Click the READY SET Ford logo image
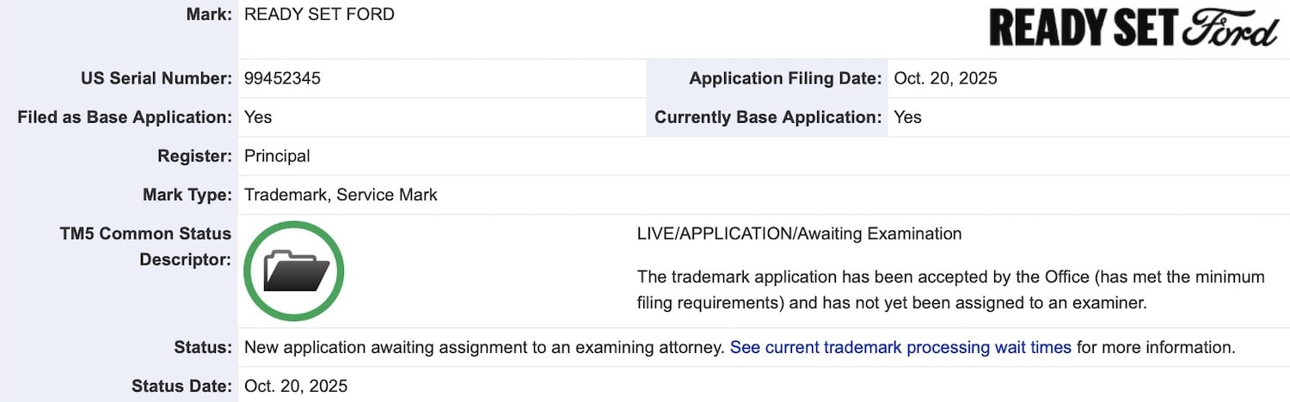This screenshot has width=1290, height=402. pyautogui.click(x=1133, y=28)
